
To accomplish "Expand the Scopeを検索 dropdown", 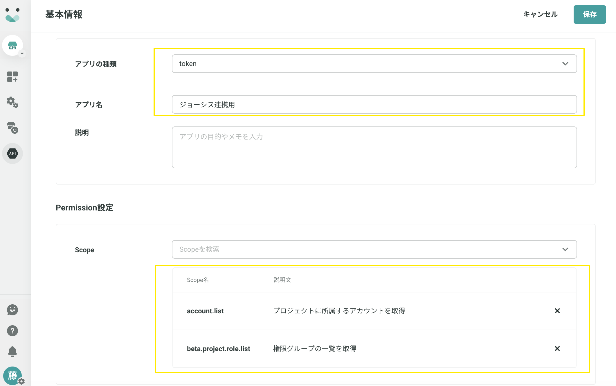I will click(x=374, y=249).
